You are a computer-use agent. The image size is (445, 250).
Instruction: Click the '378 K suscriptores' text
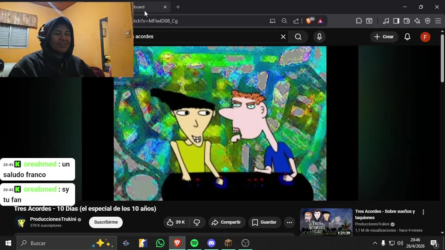coord(46,226)
